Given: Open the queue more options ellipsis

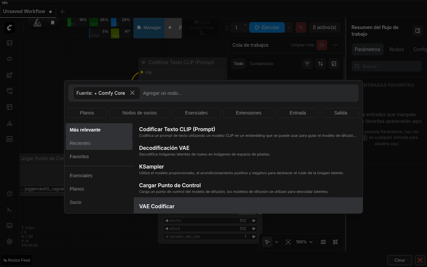Looking at the screenshot, I should point(335,45).
